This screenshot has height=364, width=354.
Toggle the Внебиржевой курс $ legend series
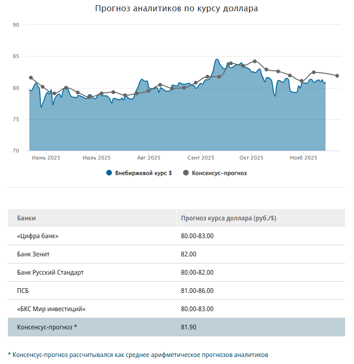[142, 173]
